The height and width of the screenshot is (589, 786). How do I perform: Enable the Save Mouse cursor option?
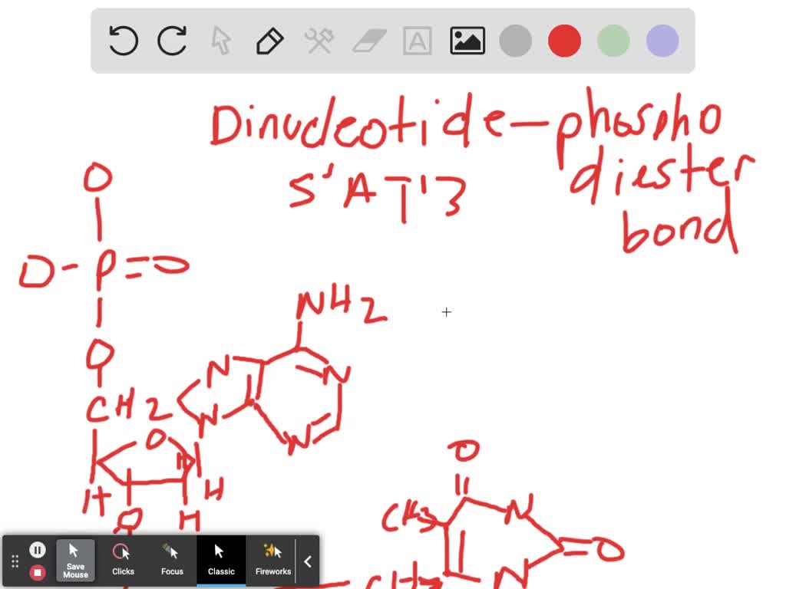pos(74,561)
